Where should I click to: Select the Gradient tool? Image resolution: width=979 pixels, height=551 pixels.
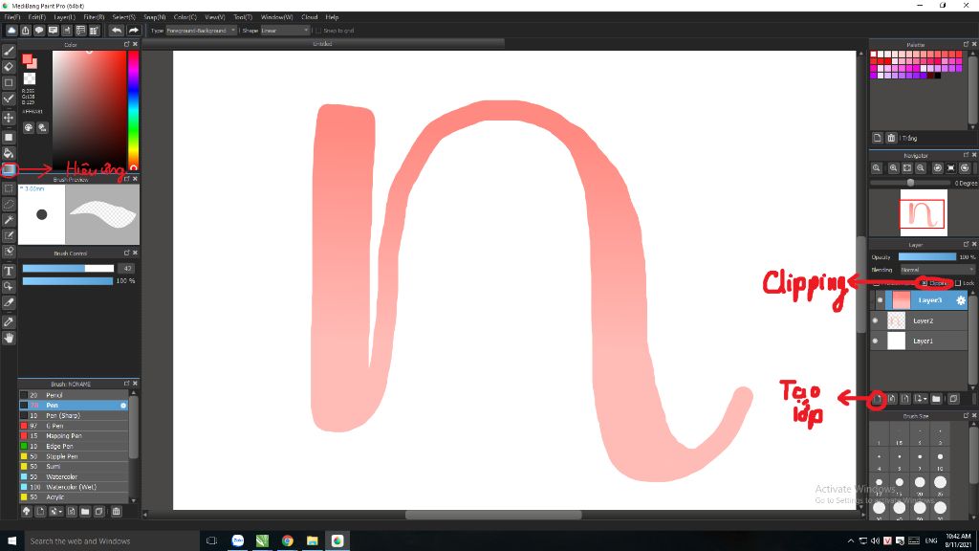point(9,169)
